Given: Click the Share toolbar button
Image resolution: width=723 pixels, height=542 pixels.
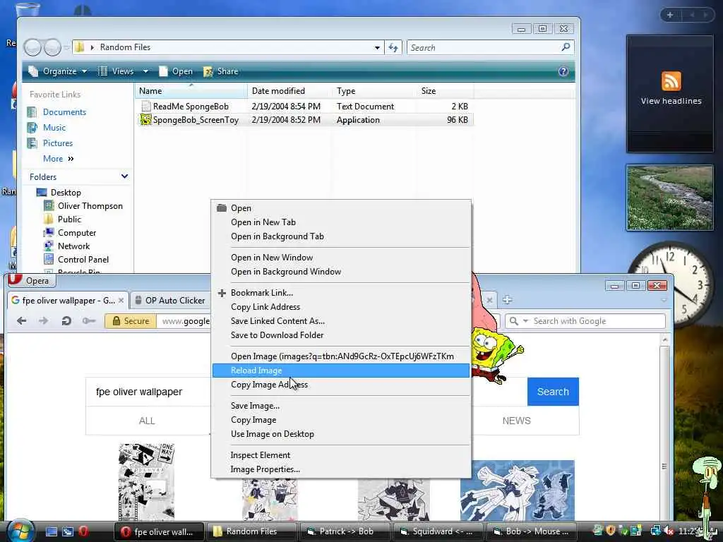Looking at the screenshot, I should pyautogui.click(x=221, y=71).
